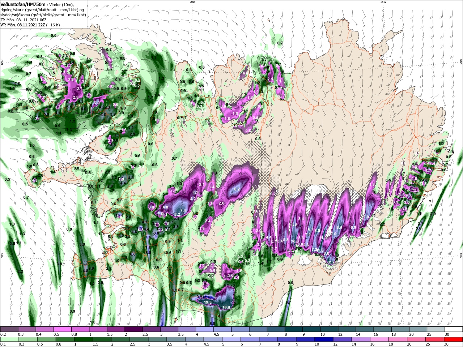Select the bright pink 0.5 legend swatch
463x347 pixels.
[62, 330]
